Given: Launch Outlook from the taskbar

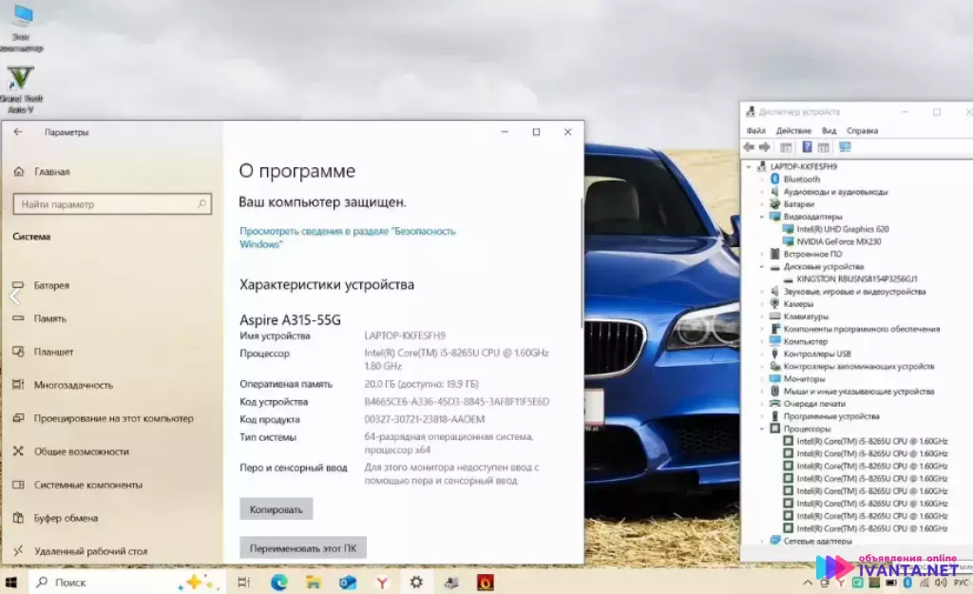Looking at the screenshot, I should (x=348, y=582).
